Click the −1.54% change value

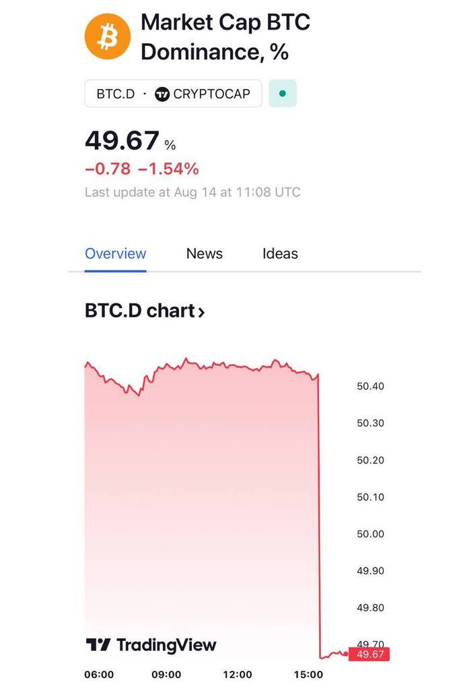coord(168,169)
